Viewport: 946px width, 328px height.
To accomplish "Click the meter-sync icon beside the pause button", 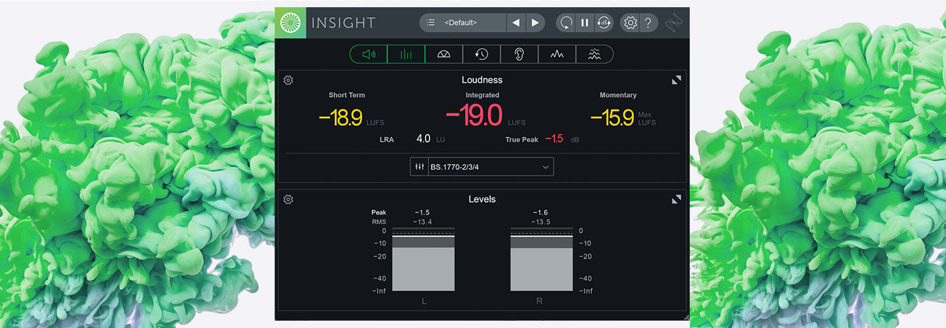I will tap(604, 23).
